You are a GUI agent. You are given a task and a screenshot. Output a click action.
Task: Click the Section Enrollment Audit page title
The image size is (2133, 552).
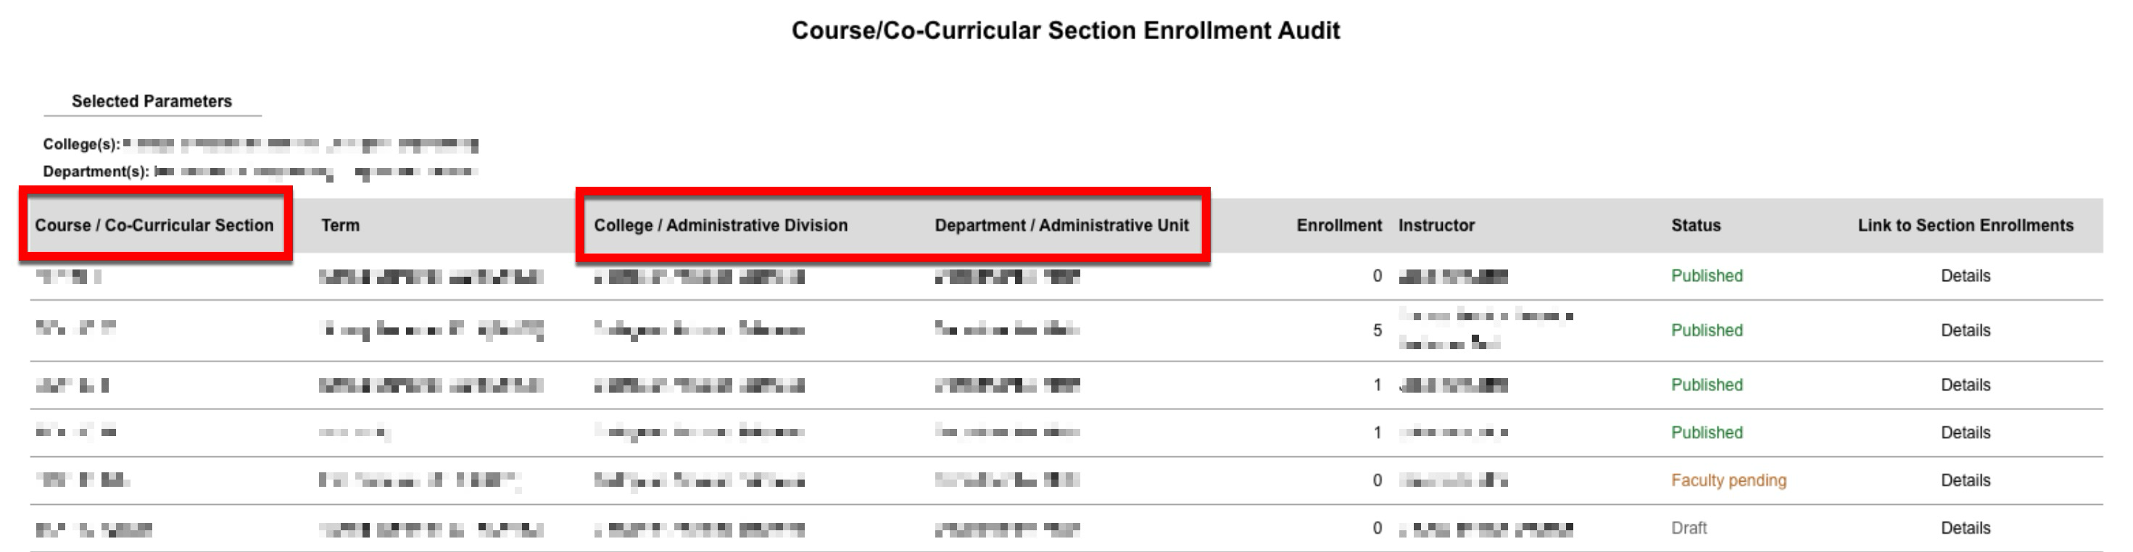pyautogui.click(x=1066, y=30)
